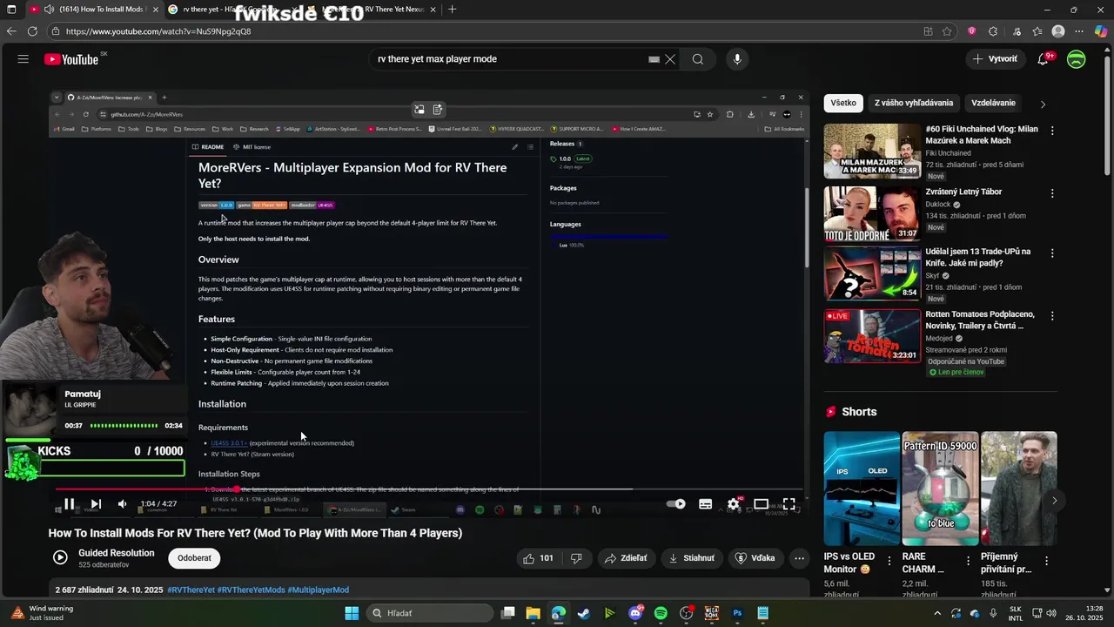Screen dimensions: 1114x627
Task: Submit search with the magnifier icon
Action: pos(698,59)
